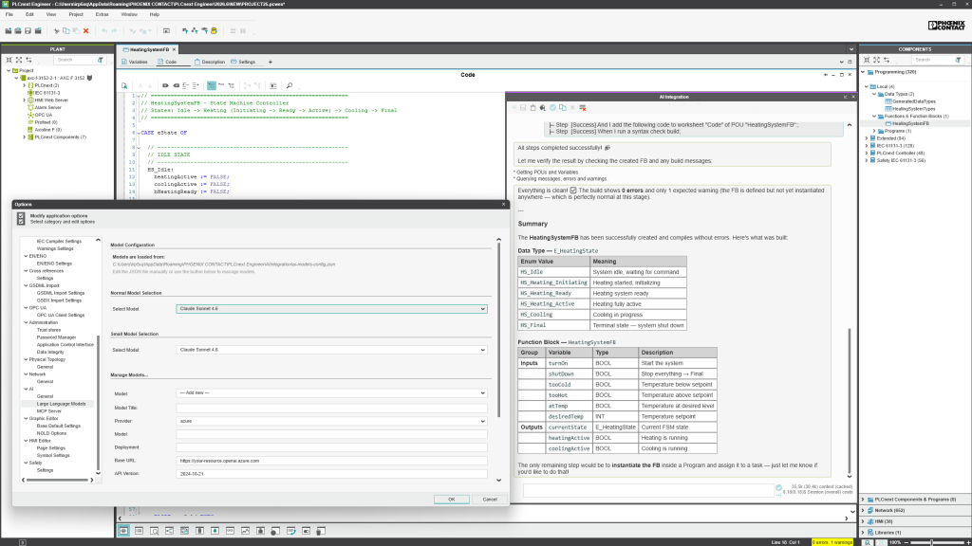972x546 pixels.
Task: Open the Extras menu
Action: tap(102, 14)
